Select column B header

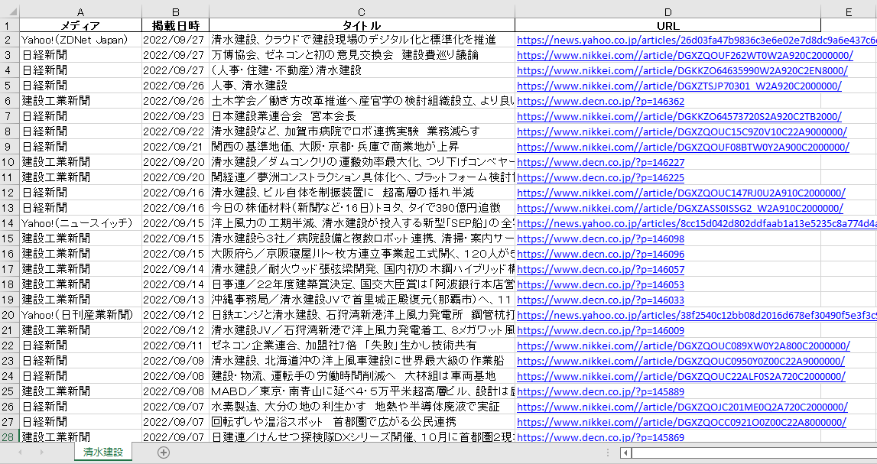176,11
